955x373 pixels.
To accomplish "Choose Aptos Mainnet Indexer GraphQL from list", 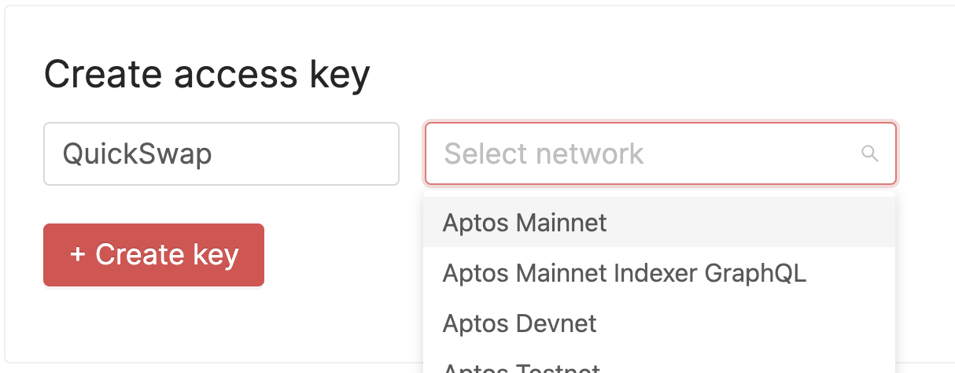I will (x=624, y=273).
